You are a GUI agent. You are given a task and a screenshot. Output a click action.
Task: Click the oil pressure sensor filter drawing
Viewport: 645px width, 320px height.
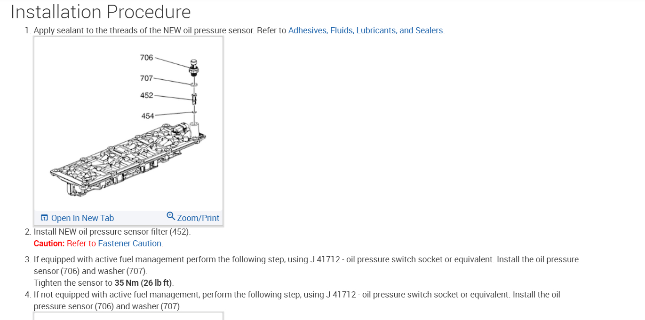(194, 98)
